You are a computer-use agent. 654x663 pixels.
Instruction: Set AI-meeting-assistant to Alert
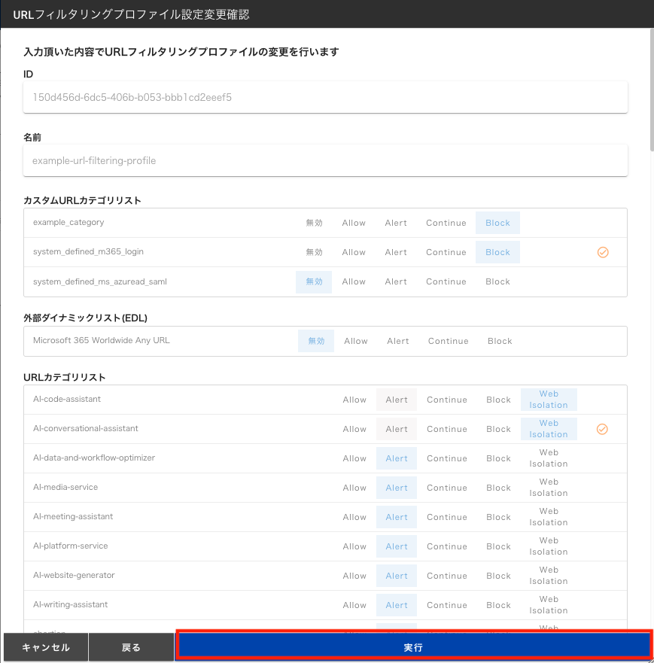pyautogui.click(x=397, y=517)
